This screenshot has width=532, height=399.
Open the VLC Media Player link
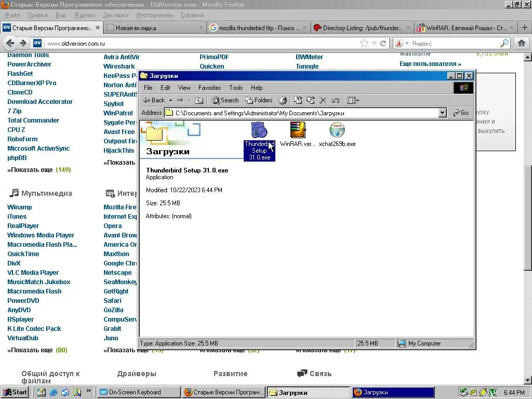click(x=33, y=273)
